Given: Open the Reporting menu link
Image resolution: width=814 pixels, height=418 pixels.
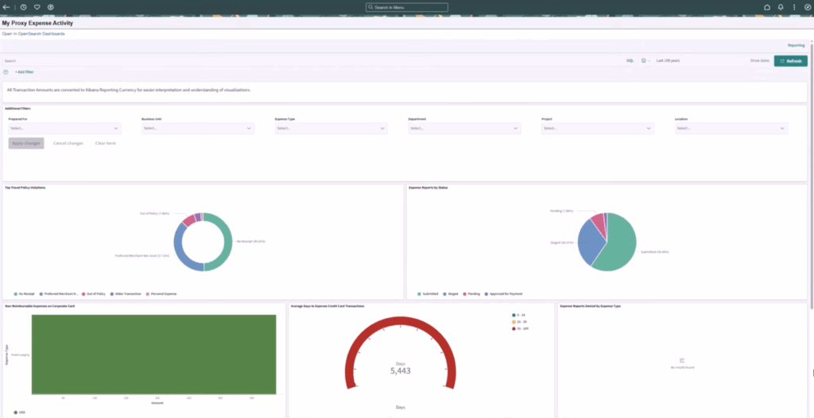Looking at the screenshot, I should pos(796,45).
